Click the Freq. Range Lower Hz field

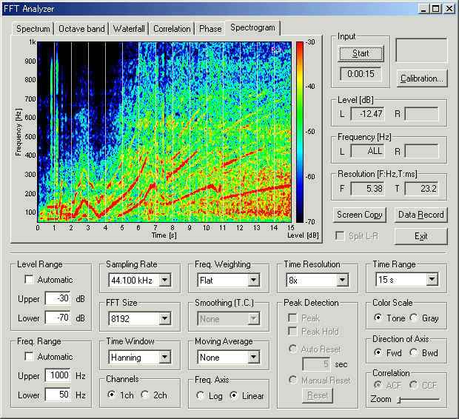(58, 395)
